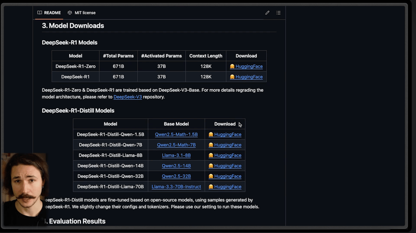Click the 'Base Model' column header
This screenshot has width=416, height=233.
tap(176, 124)
